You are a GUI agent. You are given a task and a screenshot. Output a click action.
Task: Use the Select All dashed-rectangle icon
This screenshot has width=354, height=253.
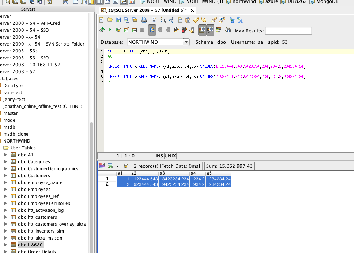pyautogui.click(x=164, y=20)
